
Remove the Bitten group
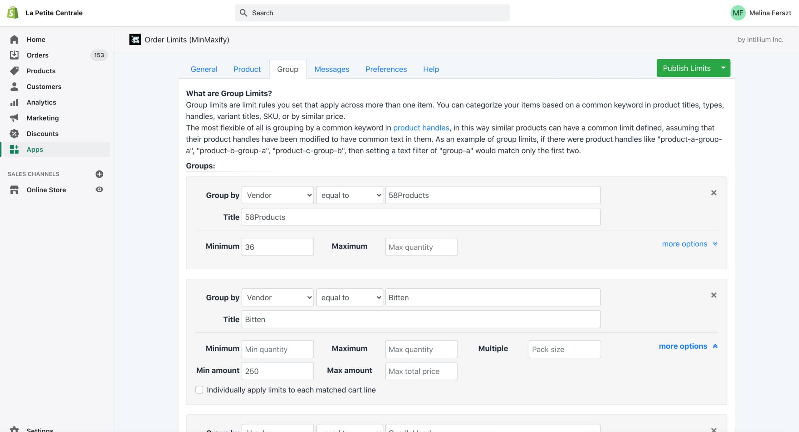coord(714,295)
